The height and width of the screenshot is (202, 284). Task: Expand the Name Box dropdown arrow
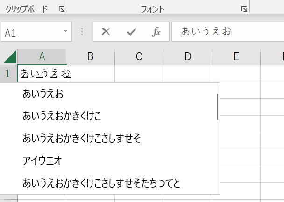[x=65, y=31]
